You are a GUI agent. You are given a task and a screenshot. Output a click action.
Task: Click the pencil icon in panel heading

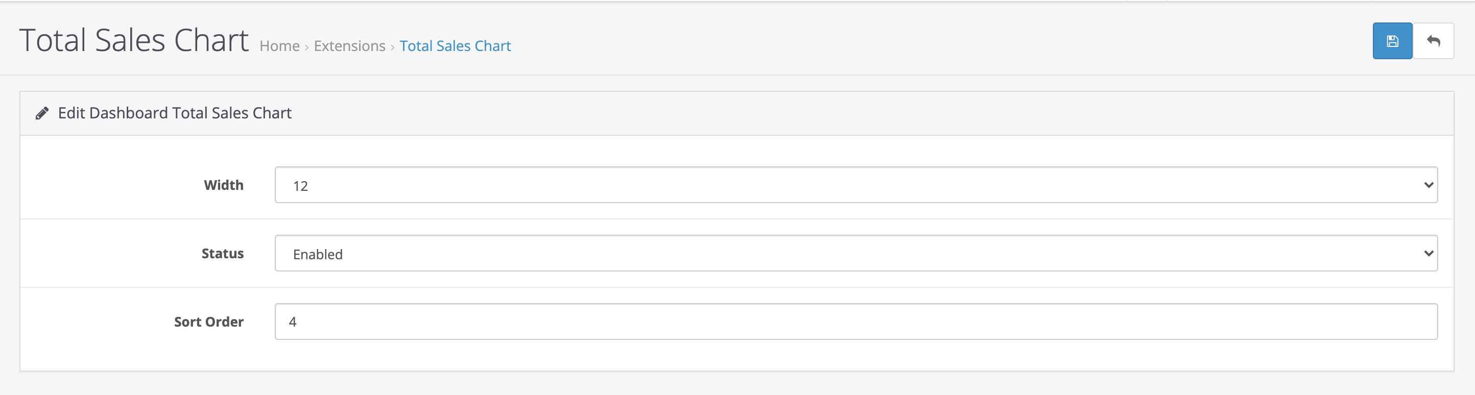(x=42, y=113)
